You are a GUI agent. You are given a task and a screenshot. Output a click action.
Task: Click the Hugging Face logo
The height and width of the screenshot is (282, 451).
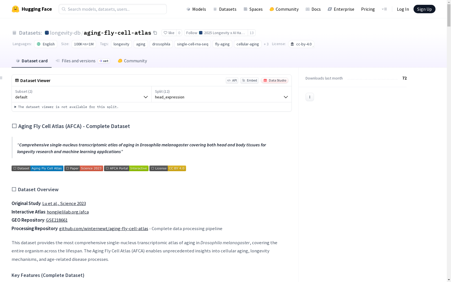click(32, 9)
